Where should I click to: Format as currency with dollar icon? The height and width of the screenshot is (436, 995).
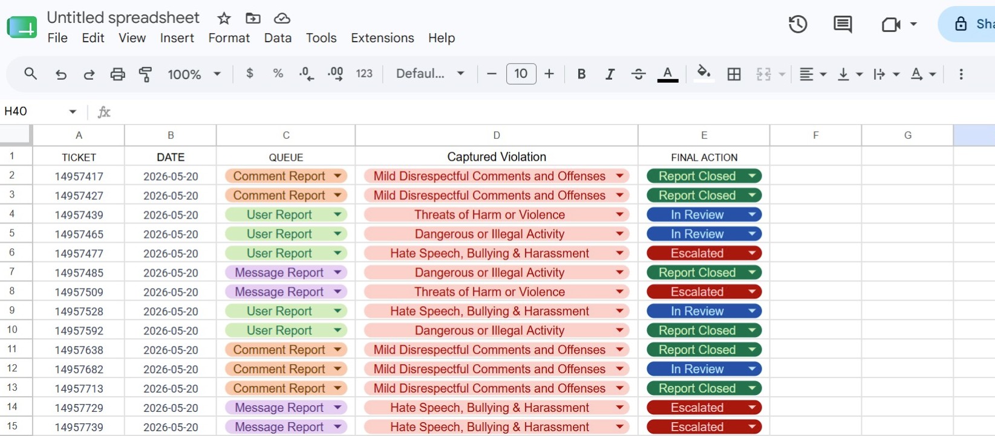250,74
